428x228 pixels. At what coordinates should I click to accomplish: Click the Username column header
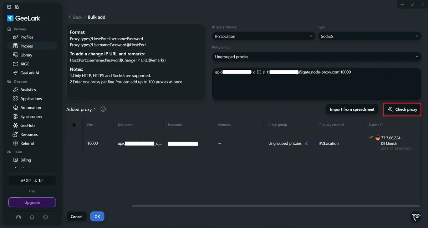point(126,125)
